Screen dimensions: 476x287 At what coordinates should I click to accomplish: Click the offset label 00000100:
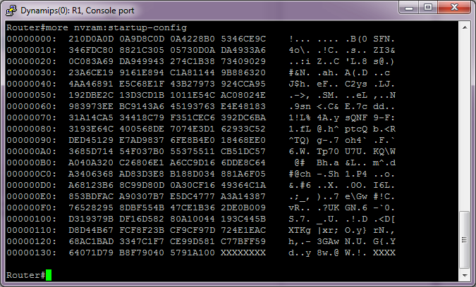tap(32, 219)
